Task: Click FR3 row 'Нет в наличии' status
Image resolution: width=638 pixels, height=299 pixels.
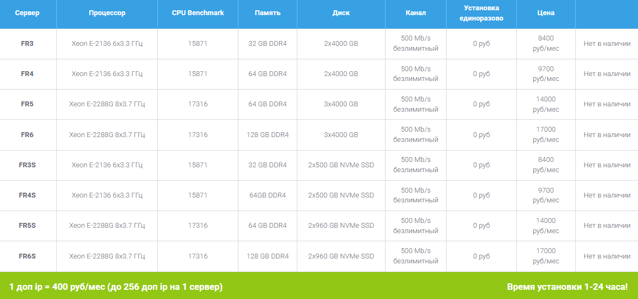Action: (x=607, y=44)
